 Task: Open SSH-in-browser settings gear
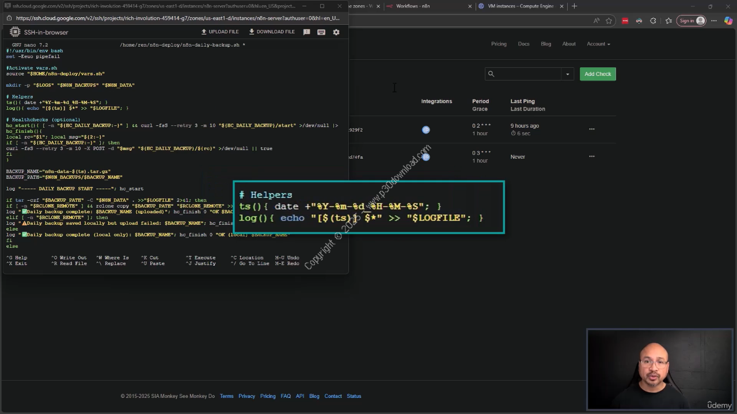[x=336, y=32]
